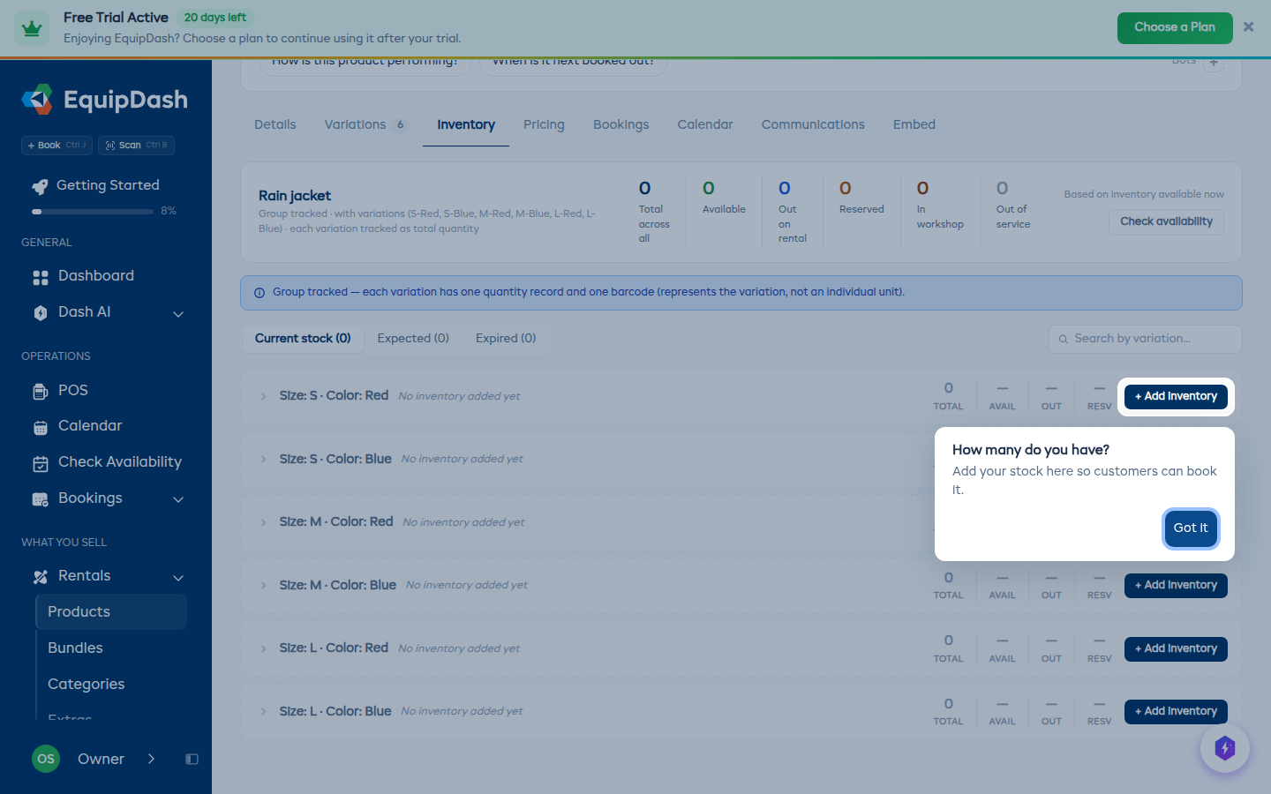The width and height of the screenshot is (1271, 794).
Task: Click the POS register icon
Action: 41,392
